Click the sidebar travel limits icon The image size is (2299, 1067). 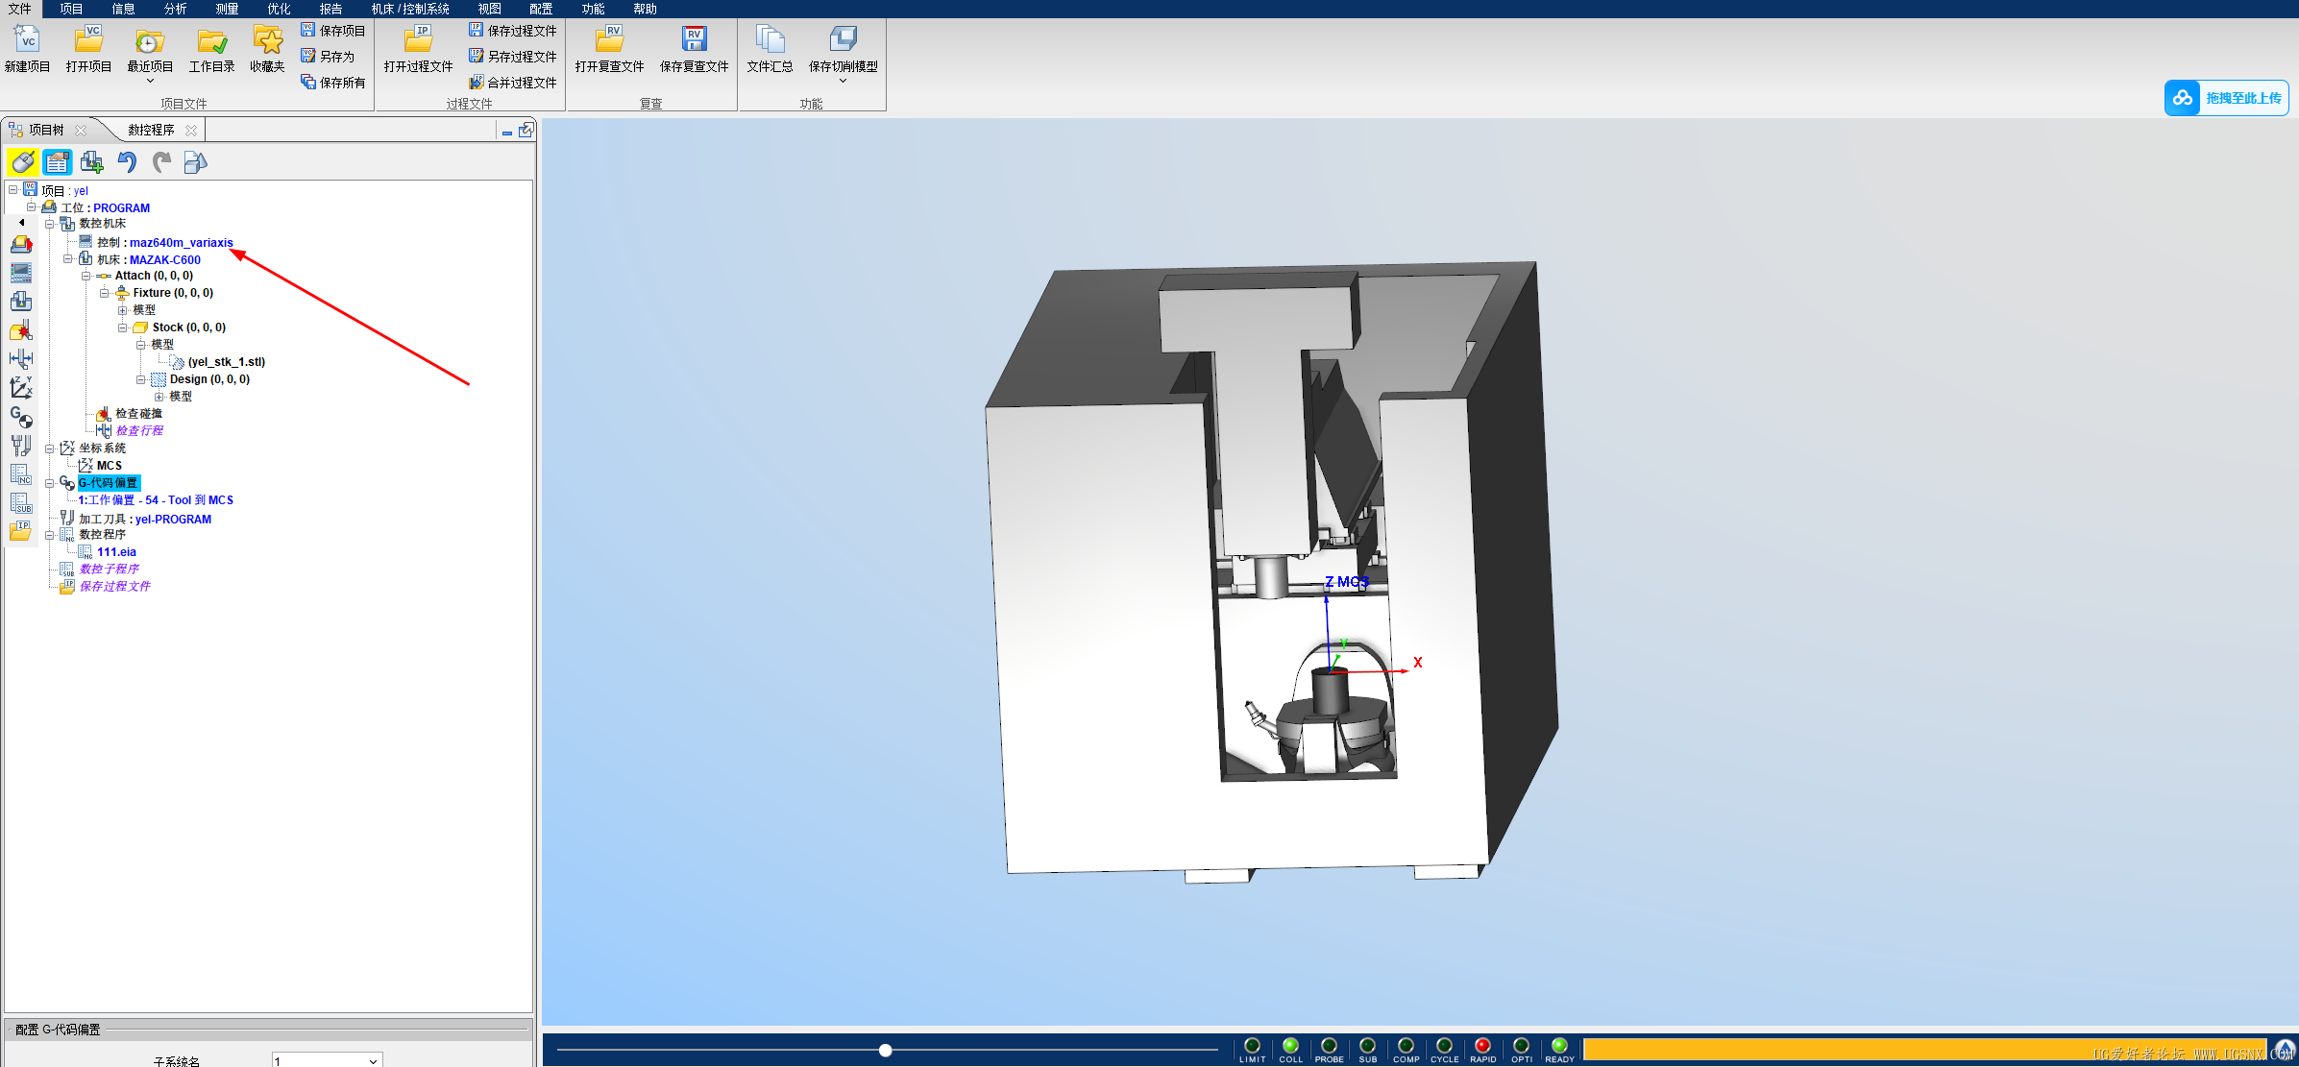click(21, 358)
